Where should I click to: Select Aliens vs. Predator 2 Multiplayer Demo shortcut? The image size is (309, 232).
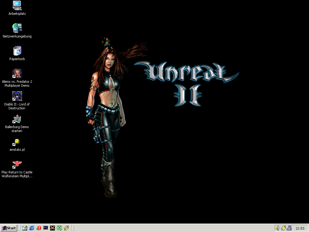(x=17, y=73)
